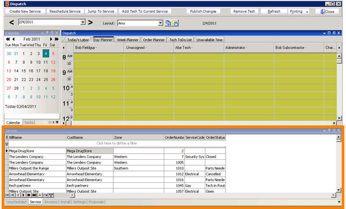346x209 pixels.
Task: Open the Proposals tab at bottom
Action: tap(96, 202)
